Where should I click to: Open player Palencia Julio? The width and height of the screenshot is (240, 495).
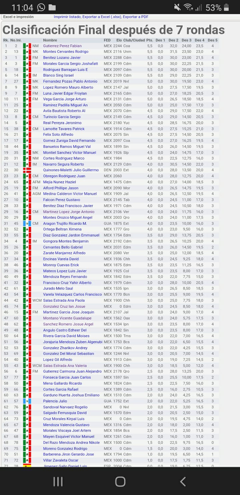tap(55, 401)
